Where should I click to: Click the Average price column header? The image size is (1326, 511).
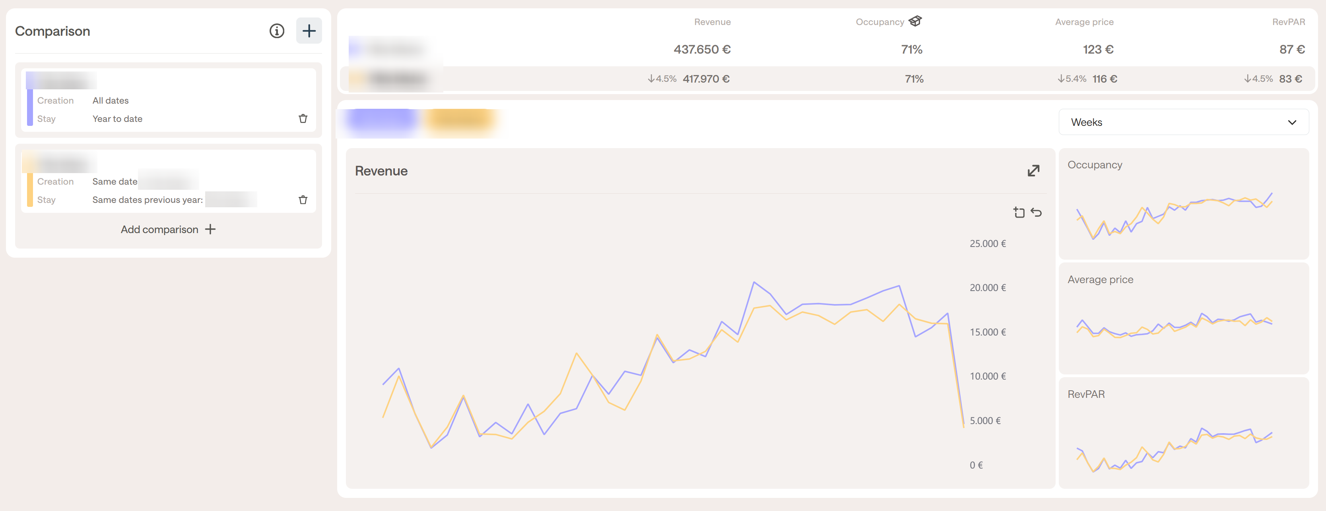tap(1084, 22)
